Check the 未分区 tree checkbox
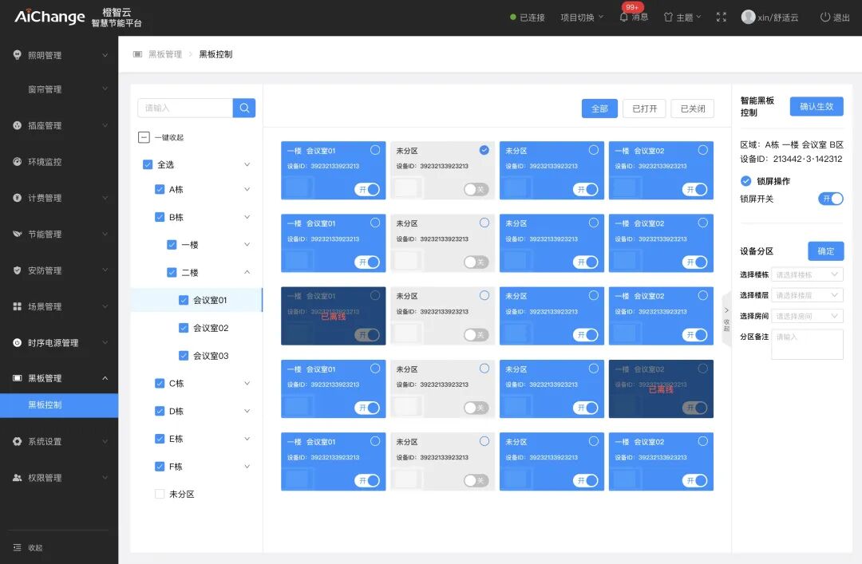Viewport: 862px width, 564px height. (x=160, y=494)
